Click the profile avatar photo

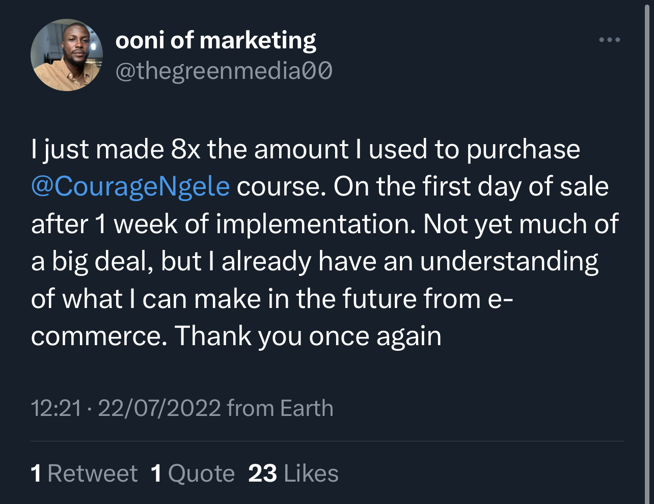[67, 55]
